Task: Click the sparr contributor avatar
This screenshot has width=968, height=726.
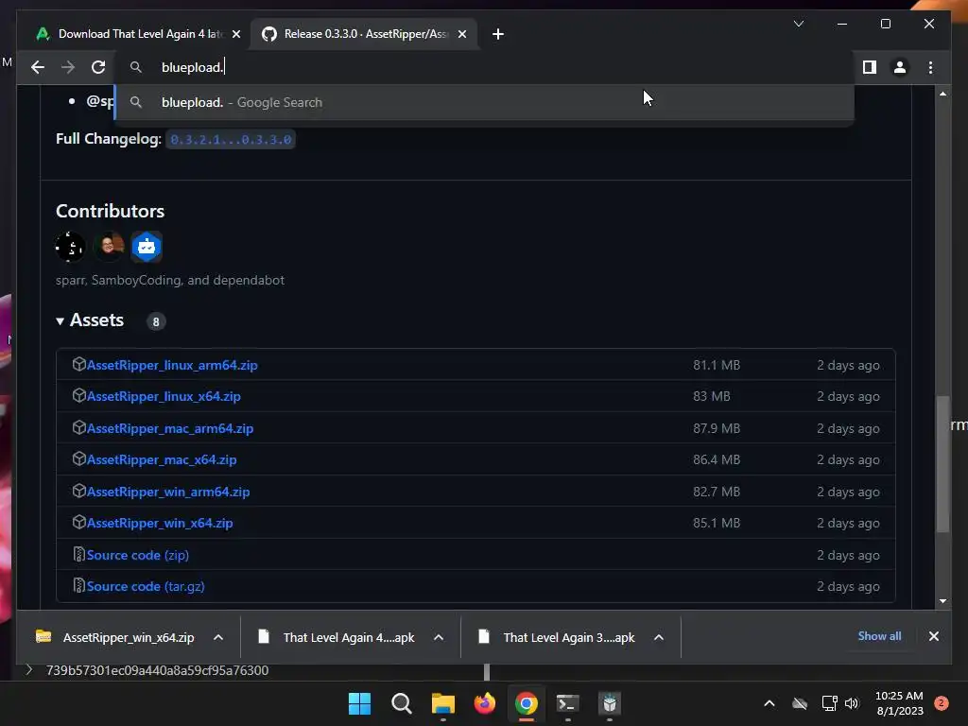Action: 70,247
